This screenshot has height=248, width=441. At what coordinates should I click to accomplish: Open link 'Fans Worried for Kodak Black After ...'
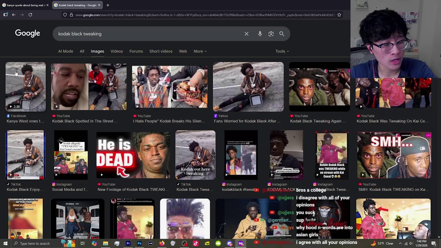(247, 121)
